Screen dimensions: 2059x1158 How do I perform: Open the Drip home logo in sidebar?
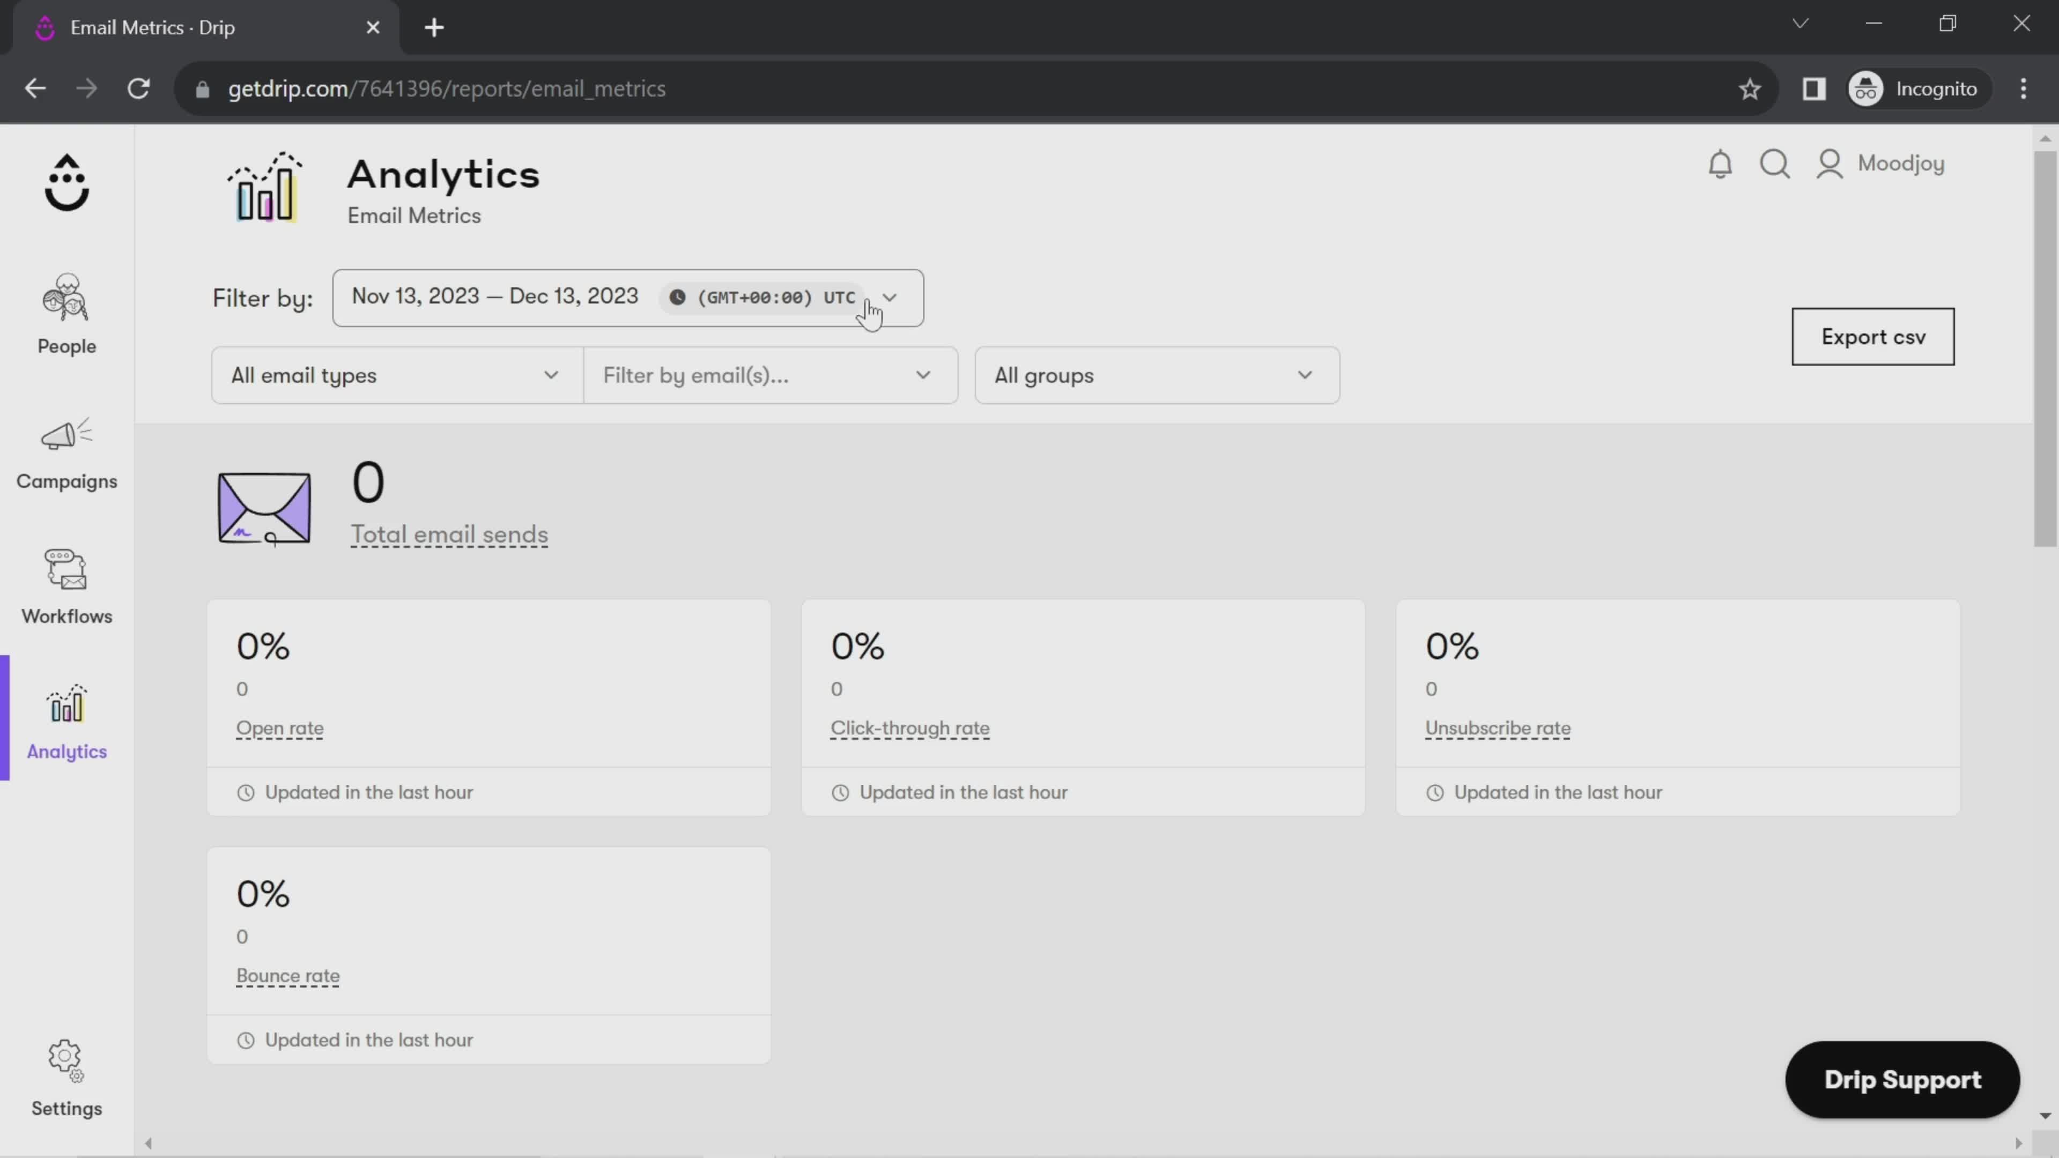click(x=66, y=183)
